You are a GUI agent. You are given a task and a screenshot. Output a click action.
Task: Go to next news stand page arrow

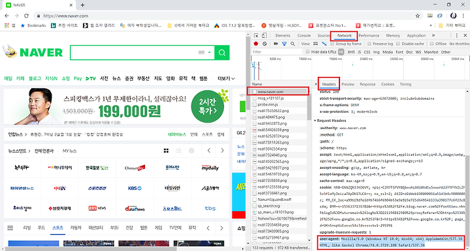(222, 151)
